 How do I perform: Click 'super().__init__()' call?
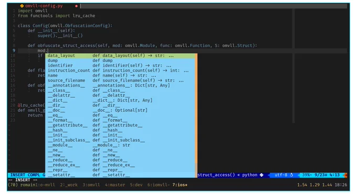[60, 36]
